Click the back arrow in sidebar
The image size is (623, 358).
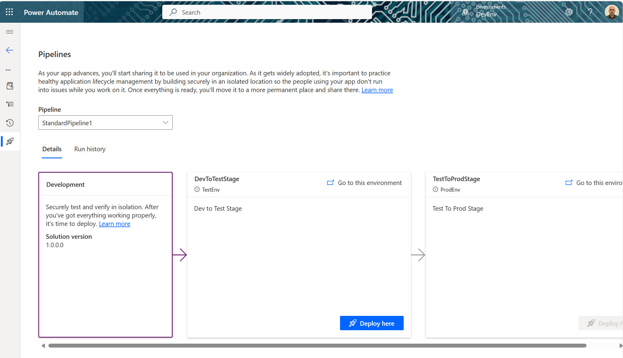[x=10, y=50]
